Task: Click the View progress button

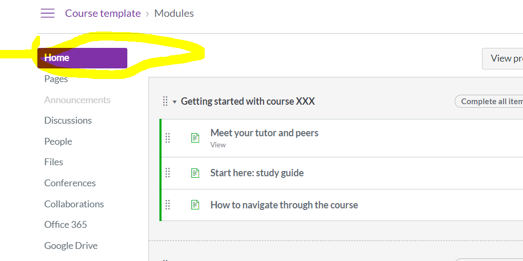Action: pos(503,58)
